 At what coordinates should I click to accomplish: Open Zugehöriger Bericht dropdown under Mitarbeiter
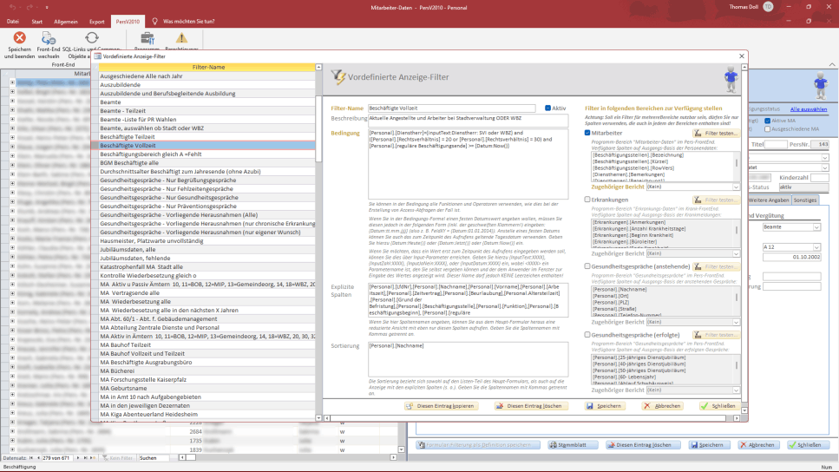[x=736, y=187]
